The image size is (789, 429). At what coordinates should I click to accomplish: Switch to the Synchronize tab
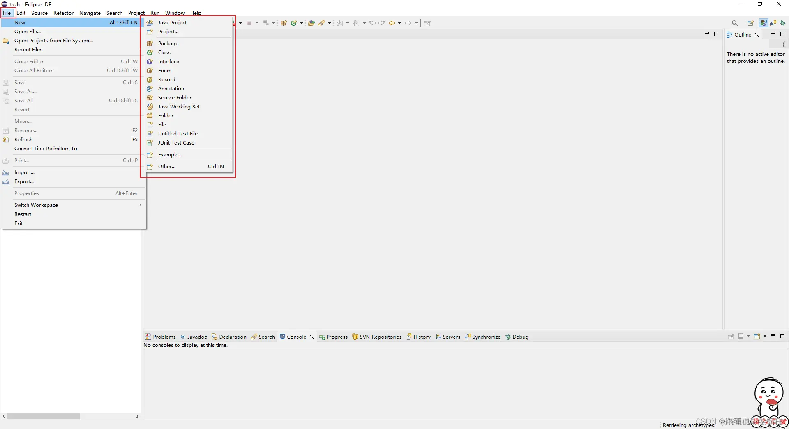[x=483, y=337]
